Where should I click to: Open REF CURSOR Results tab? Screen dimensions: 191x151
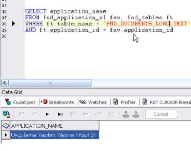167,102
